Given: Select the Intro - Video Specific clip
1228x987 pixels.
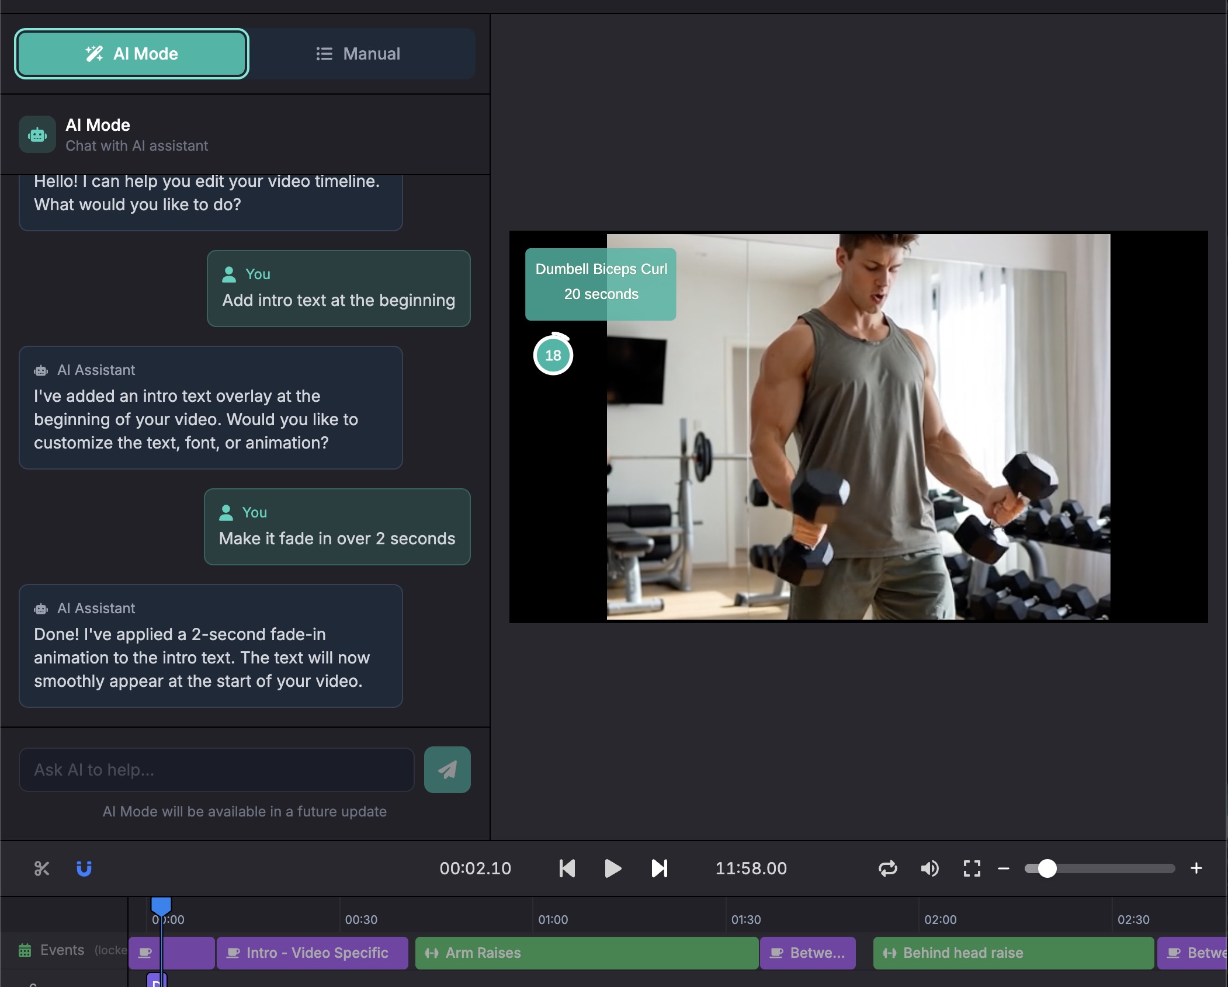Looking at the screenshot, I should [x=313, y=953].
